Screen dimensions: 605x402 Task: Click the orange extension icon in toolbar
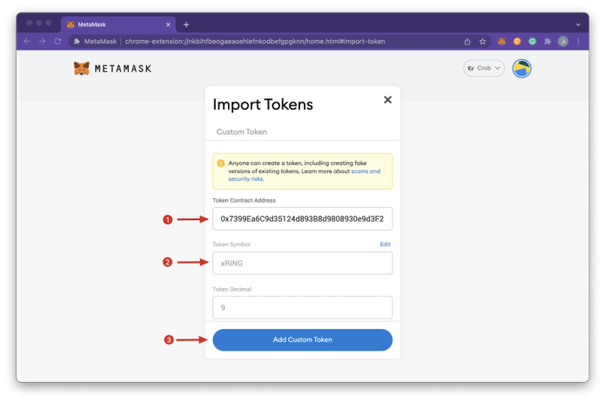[517, 41]
